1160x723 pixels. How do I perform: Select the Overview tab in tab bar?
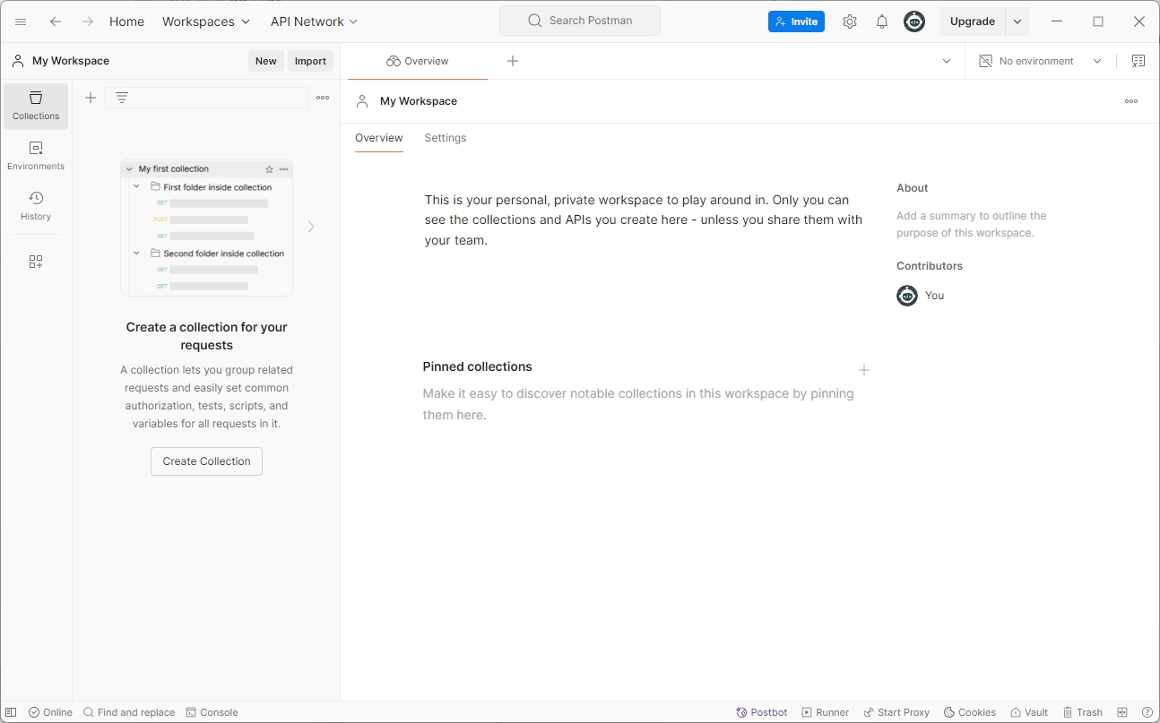click(418, 61)
